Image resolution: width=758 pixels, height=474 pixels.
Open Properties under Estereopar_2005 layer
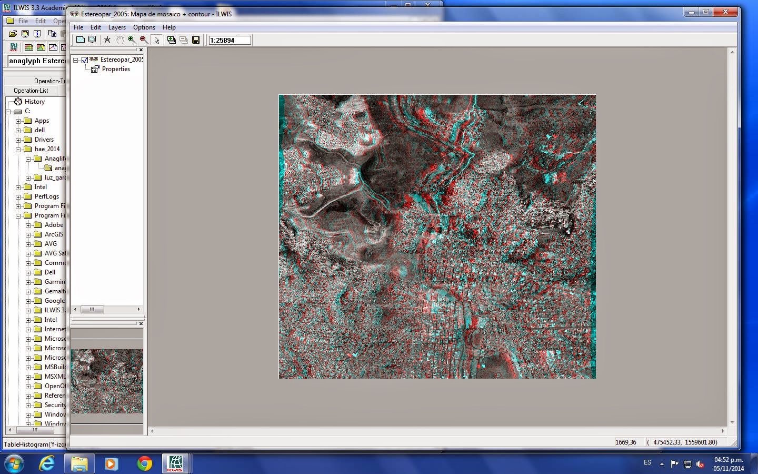(117, 69)
